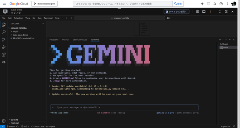
Task: Select the TERMINAL tab
Action: click(x=95, y=40)
